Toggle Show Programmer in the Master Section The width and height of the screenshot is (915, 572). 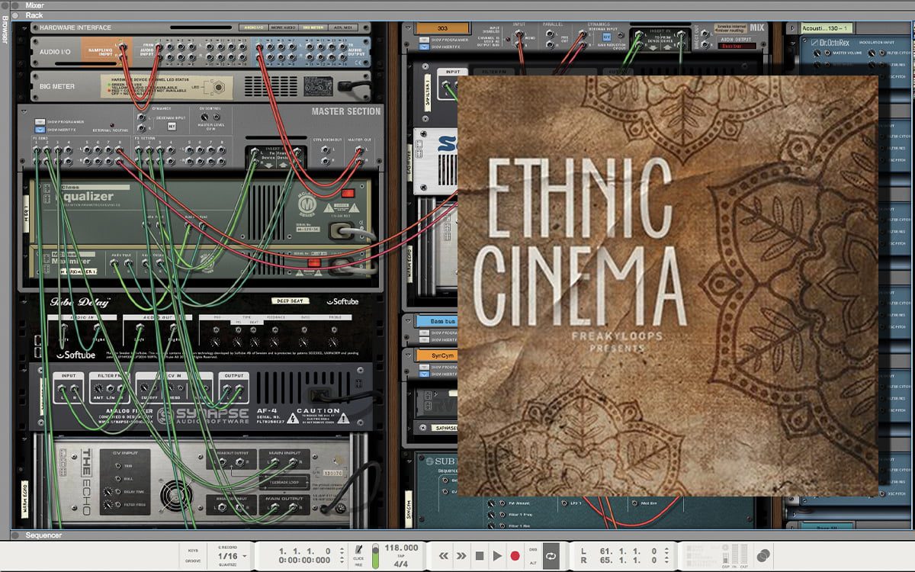(x=40, y=122)
